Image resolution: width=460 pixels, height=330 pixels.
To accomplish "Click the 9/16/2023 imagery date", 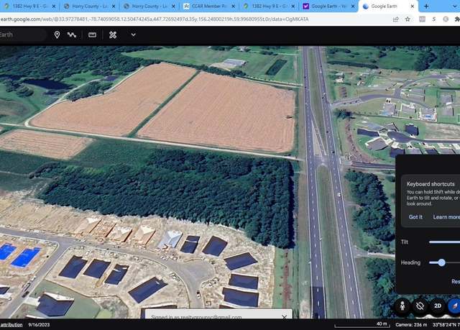I will pyautogui.click(x=39, y=325).
